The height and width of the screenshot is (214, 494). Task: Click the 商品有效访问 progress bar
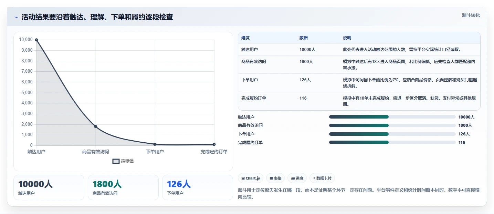click(392, 125)
